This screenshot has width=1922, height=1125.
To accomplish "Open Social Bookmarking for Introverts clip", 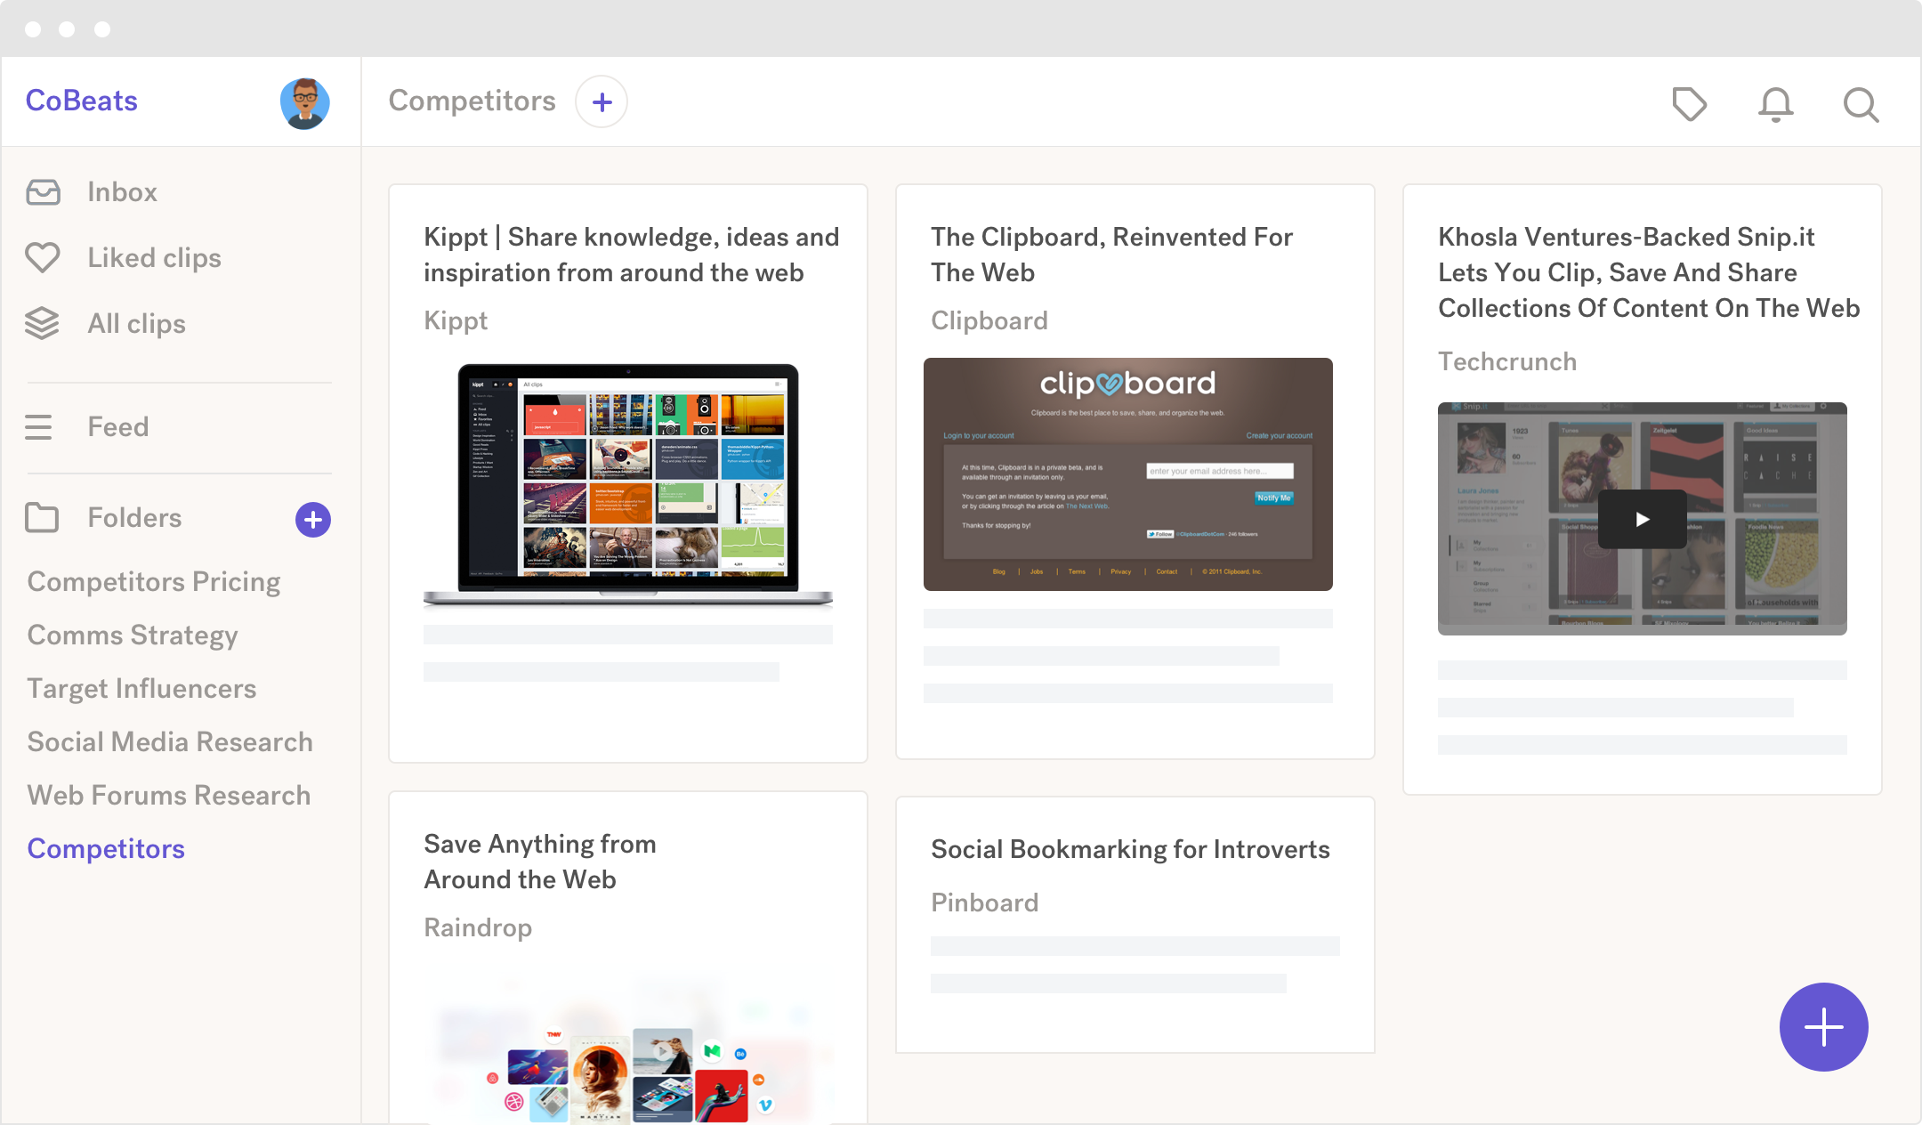I will click(x=1130, y=850).
